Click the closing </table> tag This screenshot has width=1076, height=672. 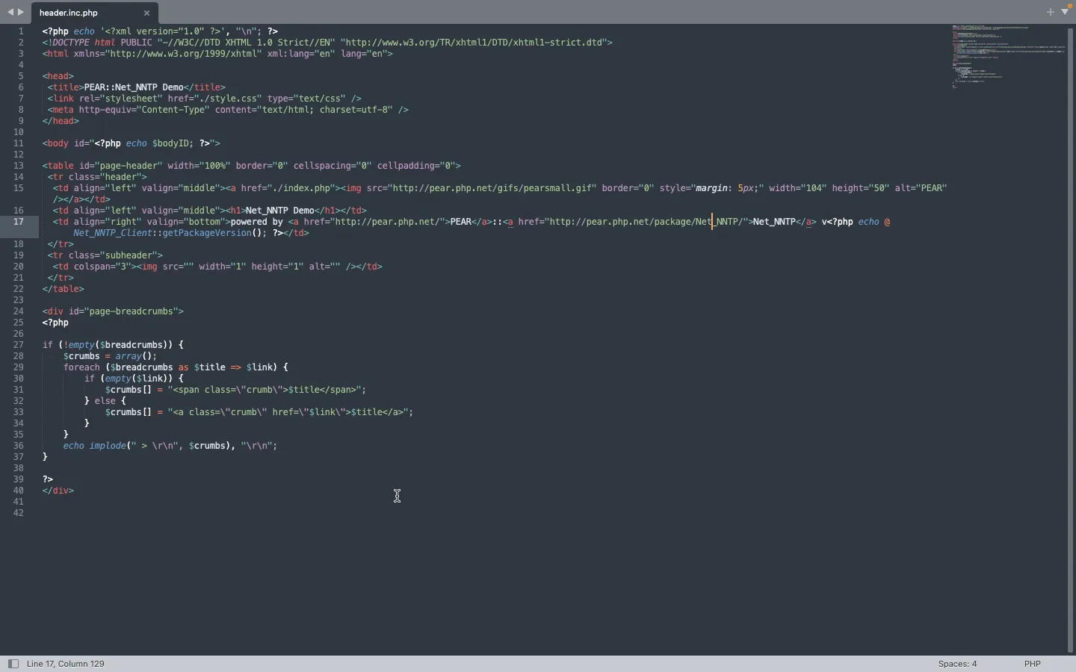click(64, 289)
